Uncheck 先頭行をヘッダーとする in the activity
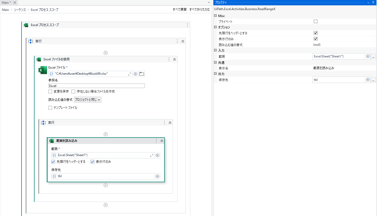 click(x=53, y=161)
